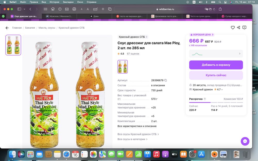This screenshot has width=258, height=161.
Task: Open Все соусы в категории link
Action: coord(132,139)
